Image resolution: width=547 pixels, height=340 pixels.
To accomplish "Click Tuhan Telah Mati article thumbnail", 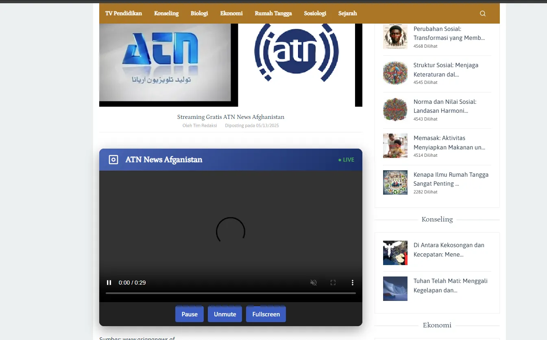I will coord(395,289).
